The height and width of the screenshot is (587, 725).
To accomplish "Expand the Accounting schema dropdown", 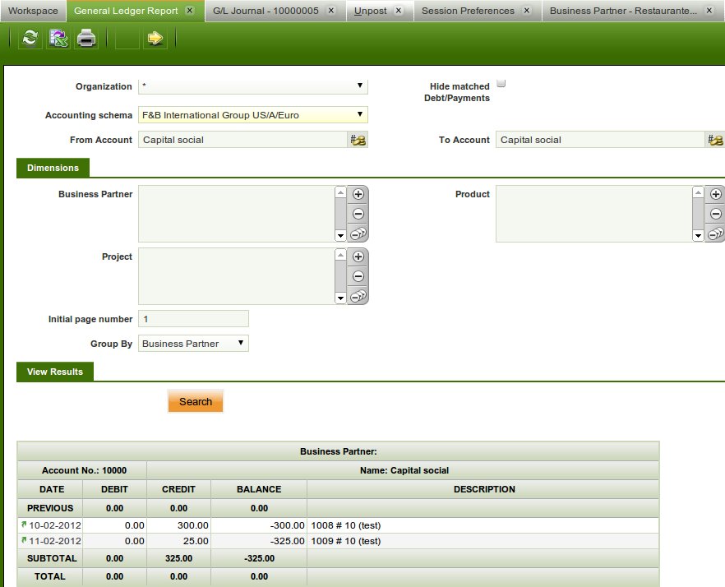I will (x=252, y=115).
